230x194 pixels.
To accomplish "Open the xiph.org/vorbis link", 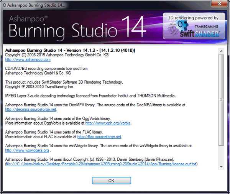I will coord(108,123).
